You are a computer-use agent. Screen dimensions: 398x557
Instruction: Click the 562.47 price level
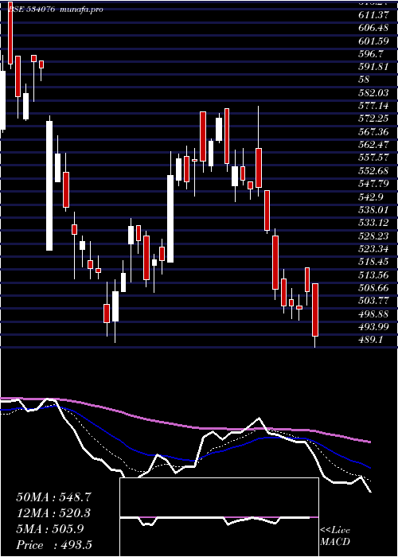tap(373, 145)
